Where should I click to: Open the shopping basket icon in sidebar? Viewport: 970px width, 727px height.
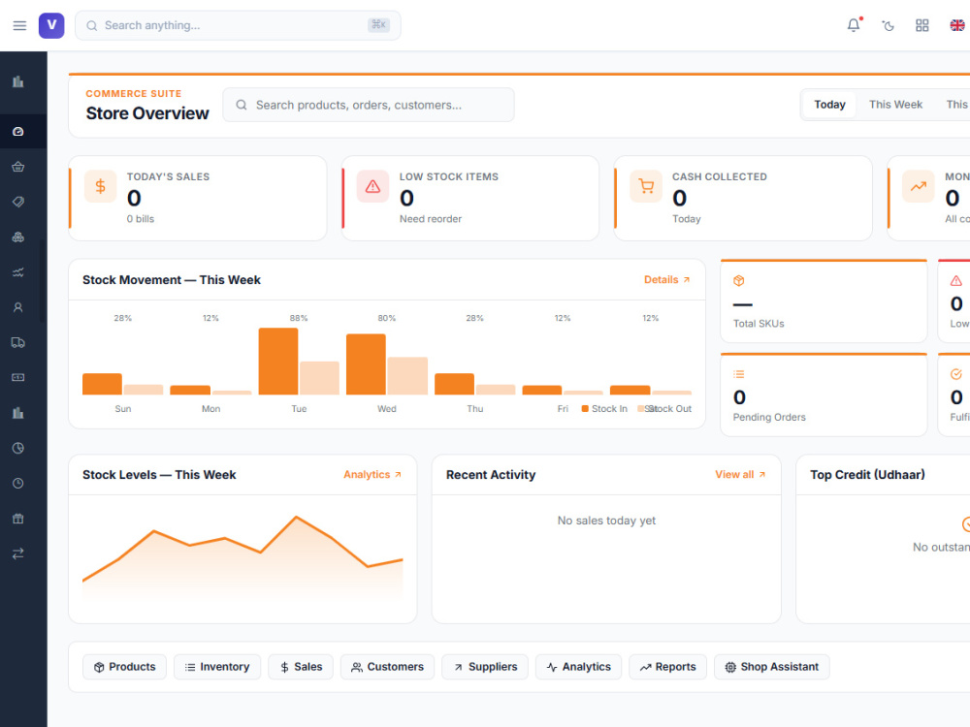click(17, 167)
